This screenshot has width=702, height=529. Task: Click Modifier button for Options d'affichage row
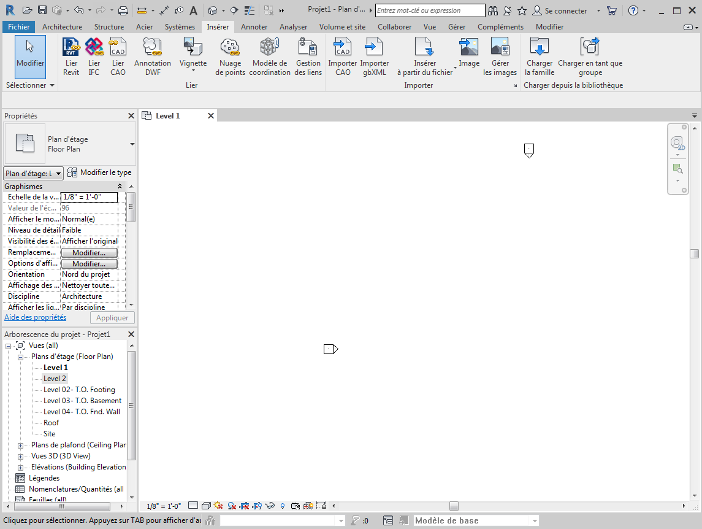coord(89,264)
